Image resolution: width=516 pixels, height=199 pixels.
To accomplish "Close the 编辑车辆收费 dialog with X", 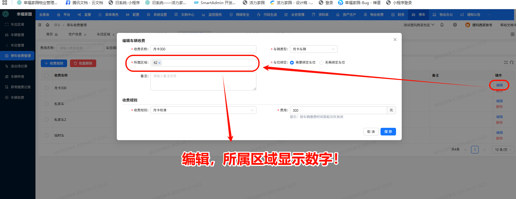I will click(x=395, y=40).
